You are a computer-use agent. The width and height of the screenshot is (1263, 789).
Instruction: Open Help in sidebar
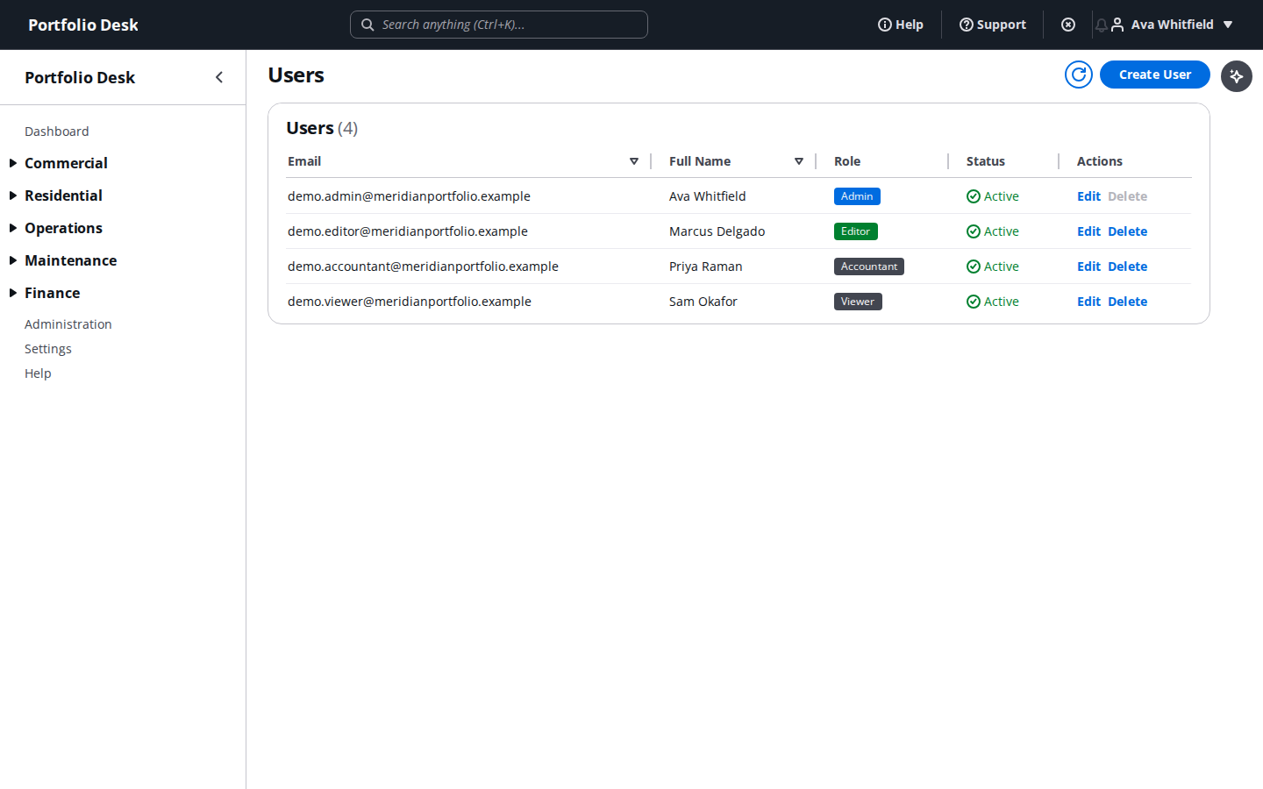point(38,373)
